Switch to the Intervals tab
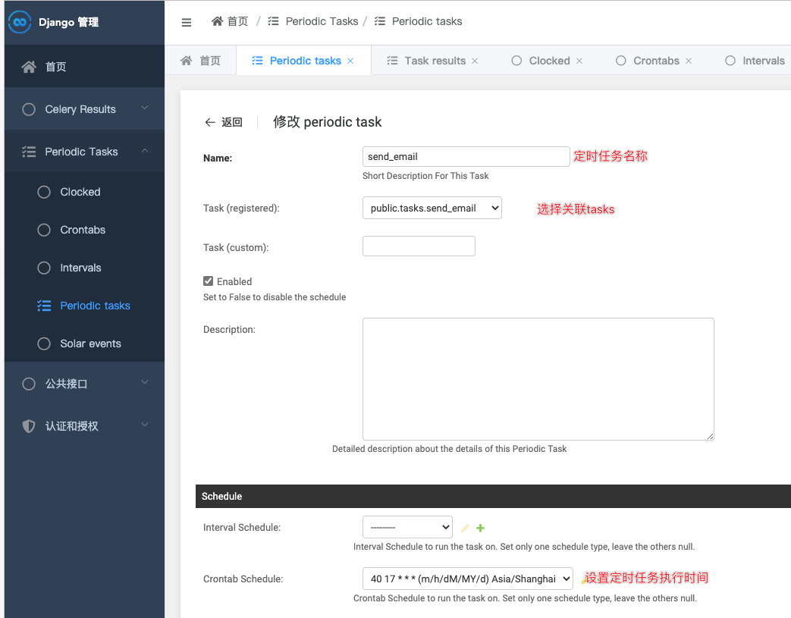This screenshot has height=618, width=791. (755, 61)
